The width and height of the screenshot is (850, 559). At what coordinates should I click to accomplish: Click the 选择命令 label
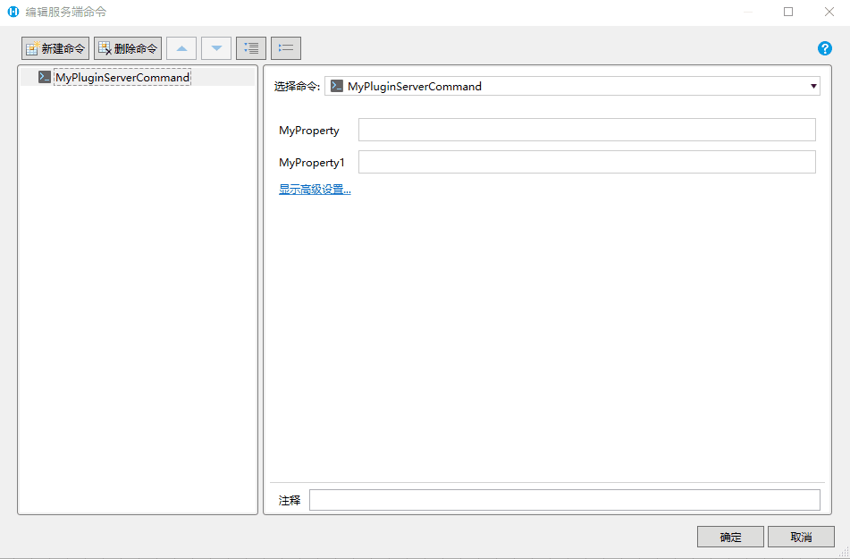297,86
